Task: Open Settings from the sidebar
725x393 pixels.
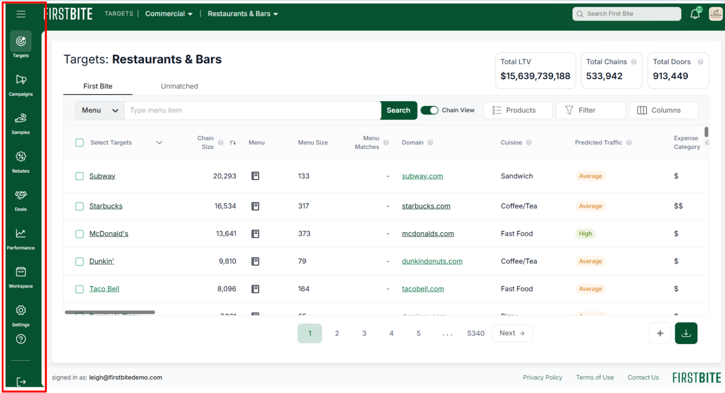Action: [21, 315]
